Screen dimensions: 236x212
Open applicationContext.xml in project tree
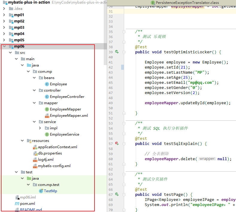pos(57,147)
